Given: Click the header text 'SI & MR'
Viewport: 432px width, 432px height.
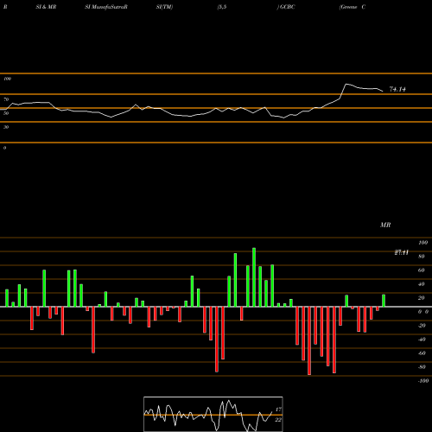Looking at the screenshot, I should (x=46, y=7).
